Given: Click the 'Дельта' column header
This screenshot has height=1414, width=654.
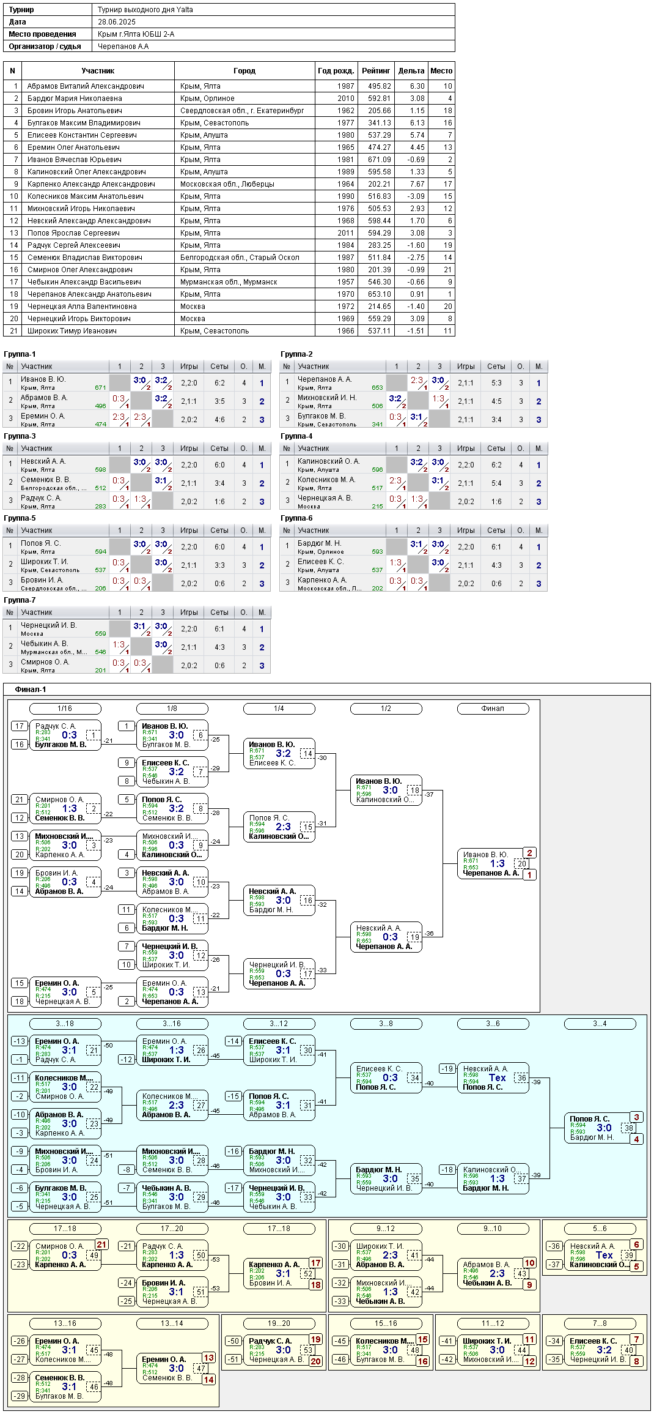Looking at the screenshot, I should 411,71.
